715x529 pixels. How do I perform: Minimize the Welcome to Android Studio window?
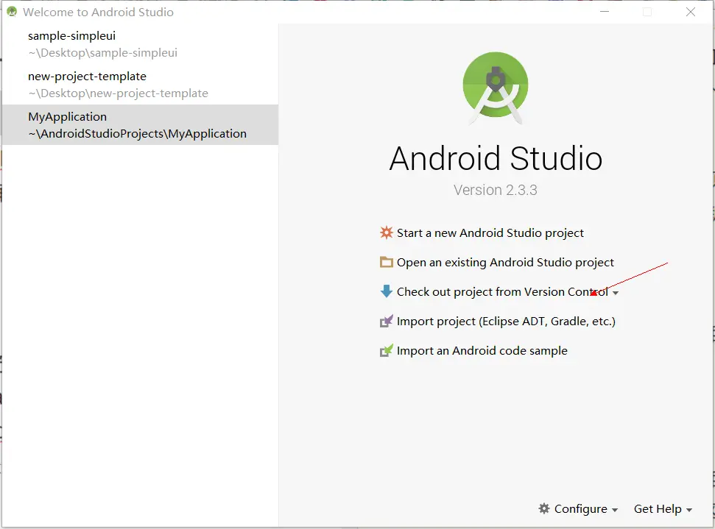point(605,12)
